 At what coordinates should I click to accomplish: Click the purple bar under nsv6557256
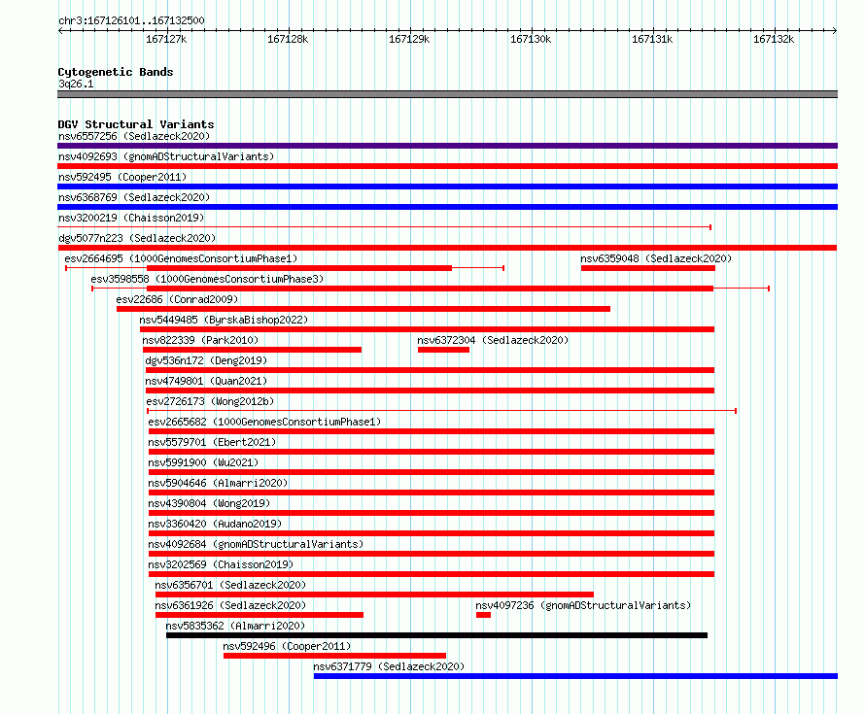[447, 146]
